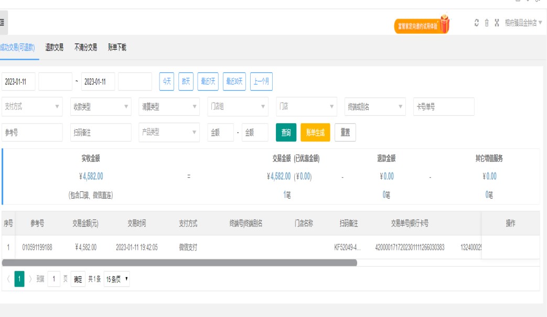Image resolution: width=547 pixels, height=317 pixels.
Task: Click the sidebar collapse icon at top left
Action: (3, 23)
